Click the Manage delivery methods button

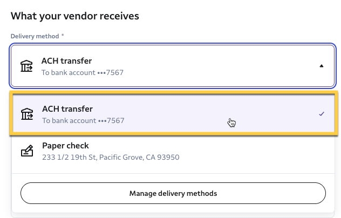(x=173, y=193)
